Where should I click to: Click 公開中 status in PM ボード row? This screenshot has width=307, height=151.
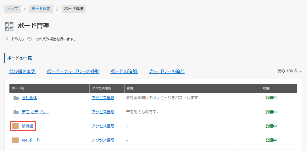[271, 140]
